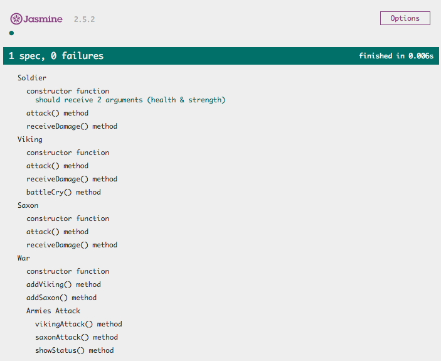Open Viking's receiveDamage() method suite

tap(72, 179)
